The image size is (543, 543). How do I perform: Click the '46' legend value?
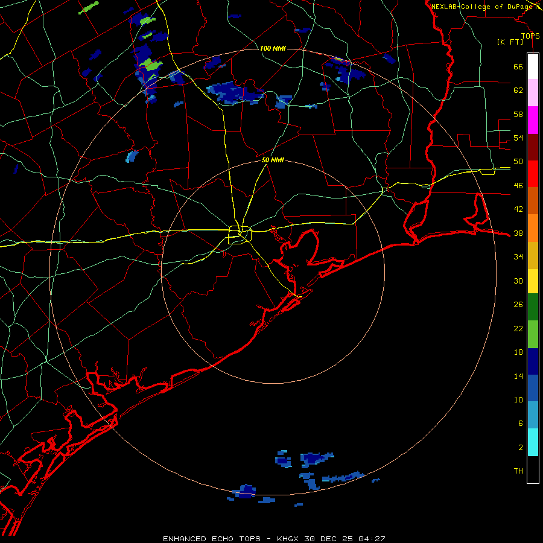(x=518, y=186)
